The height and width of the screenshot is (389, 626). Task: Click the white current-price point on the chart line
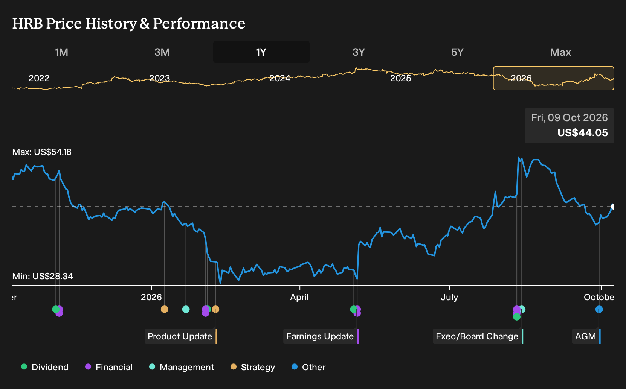coord(613,207)
